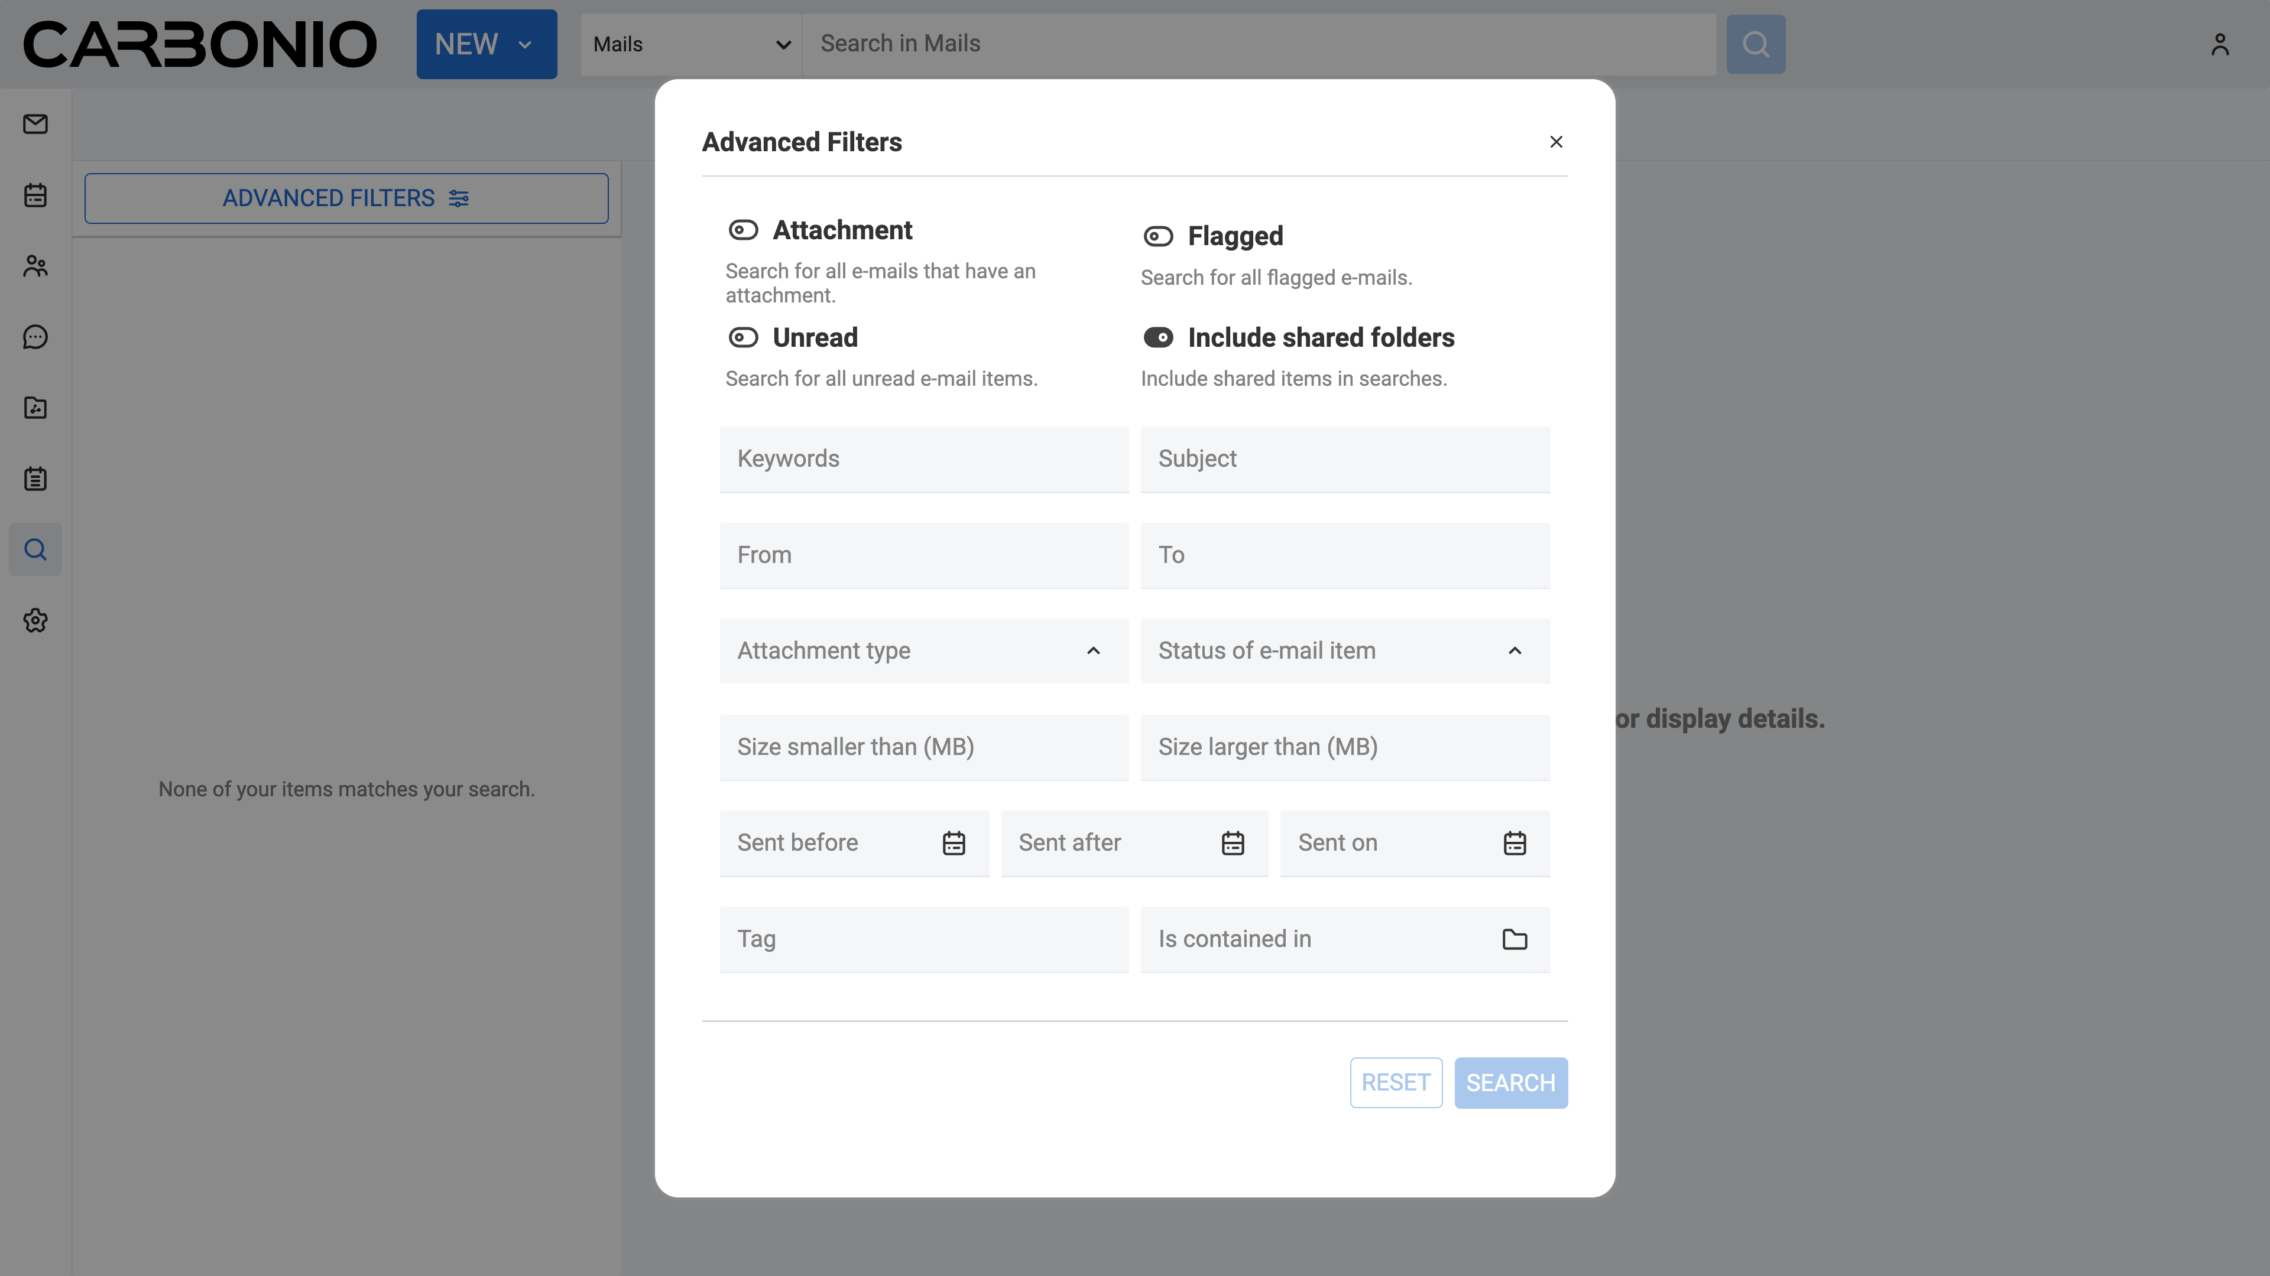Open the Settings gear in sidebar
This screenshot has height=1276, width=2270.
click(x=35, y=621)
